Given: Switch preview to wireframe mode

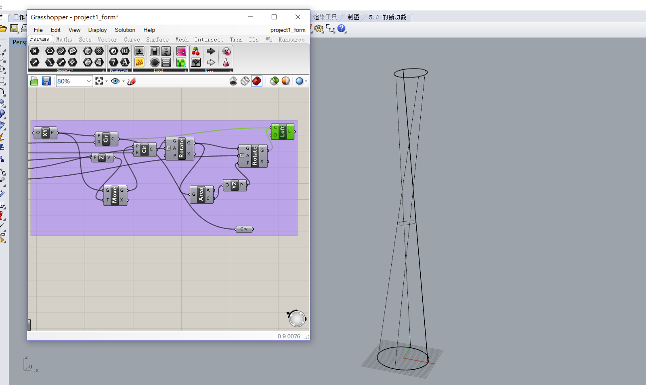Looking at the screenshot, I should (245, 81).
